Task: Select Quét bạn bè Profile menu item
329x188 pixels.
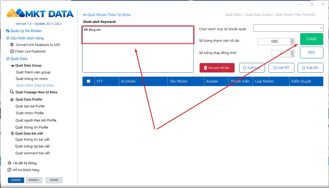Action: (30, 106)
